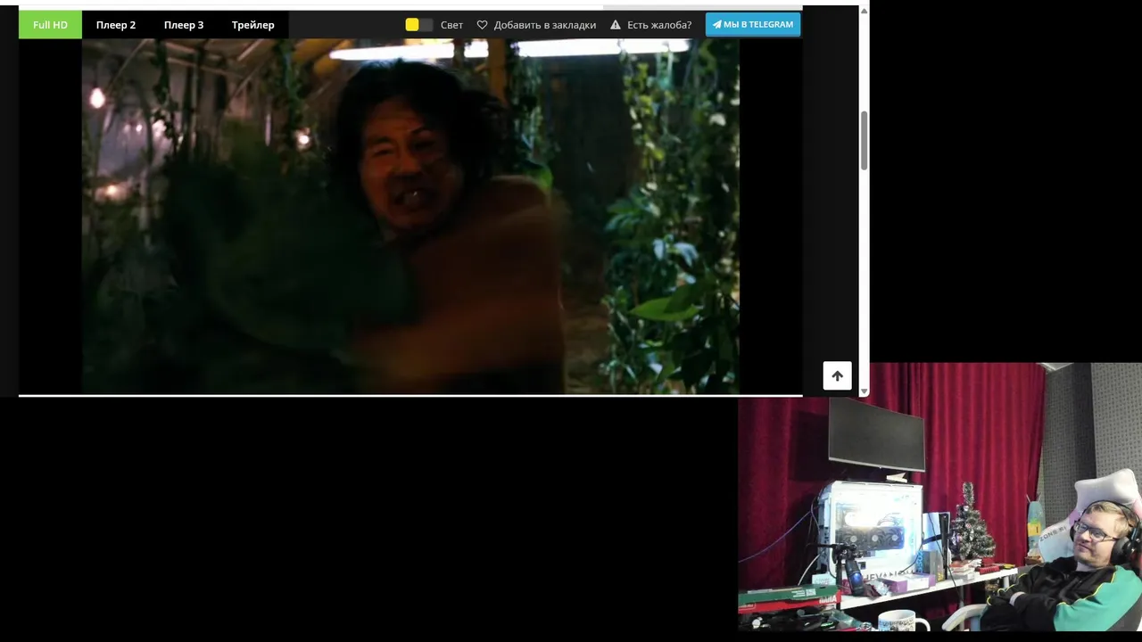Click the webcam overlay feed
Image resolution: width=1142 pixels, height=642 pixels.
[x=939, y=497]
